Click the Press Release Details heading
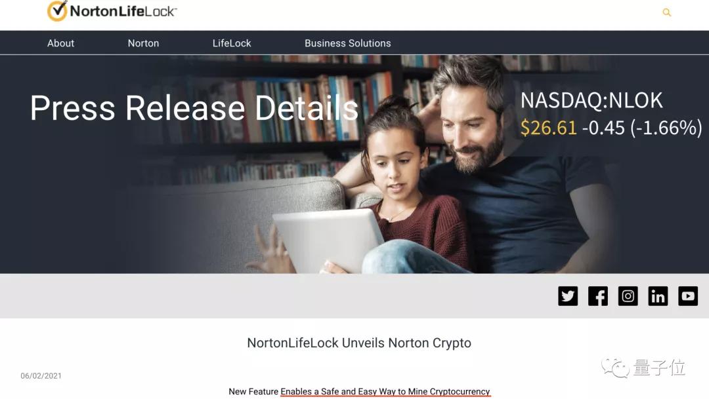Screen dimensions: 709x399 point(194,108)
